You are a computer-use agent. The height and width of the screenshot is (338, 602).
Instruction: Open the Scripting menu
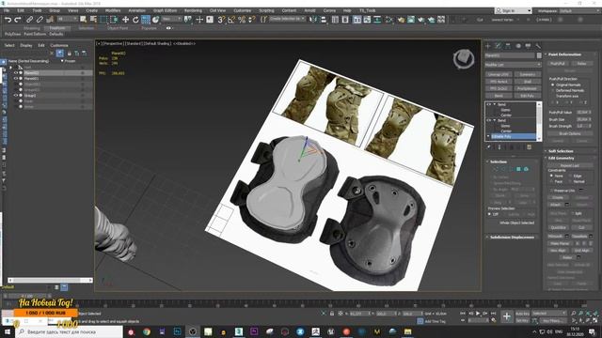pos(266,10)
